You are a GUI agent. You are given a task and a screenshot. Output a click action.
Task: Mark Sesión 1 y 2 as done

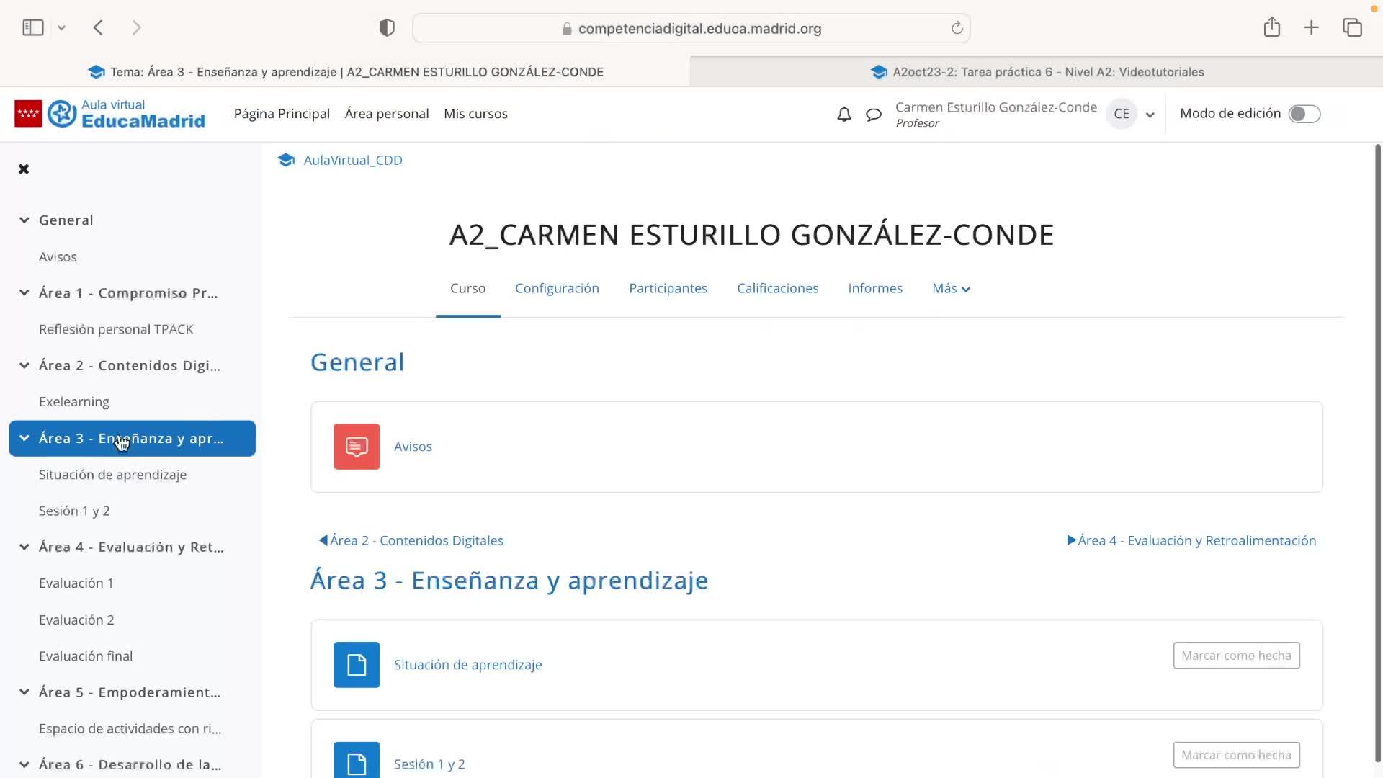[x=1236, y=755]
